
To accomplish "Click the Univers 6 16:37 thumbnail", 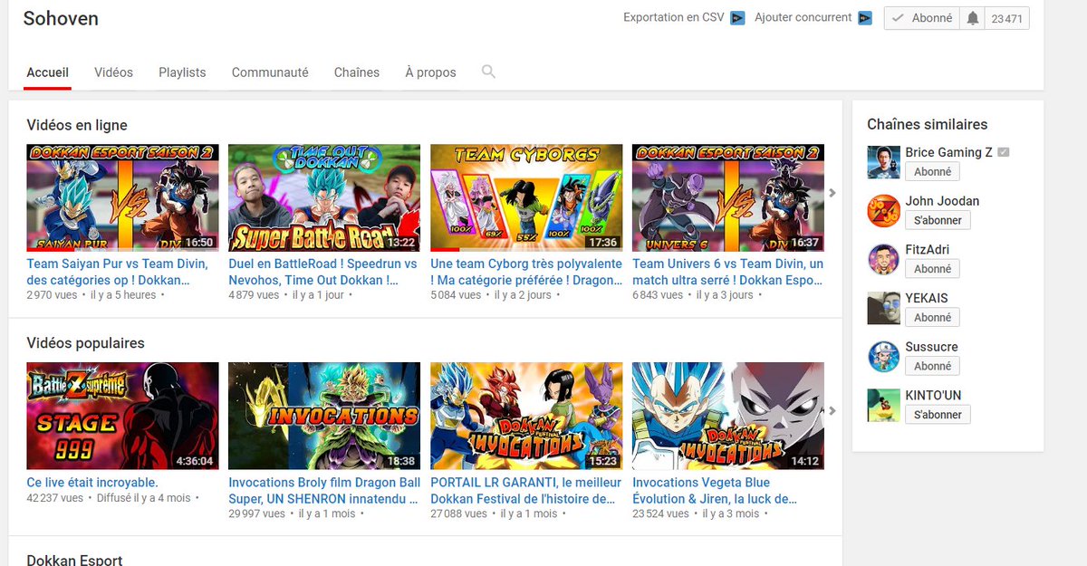I will 728,197.
